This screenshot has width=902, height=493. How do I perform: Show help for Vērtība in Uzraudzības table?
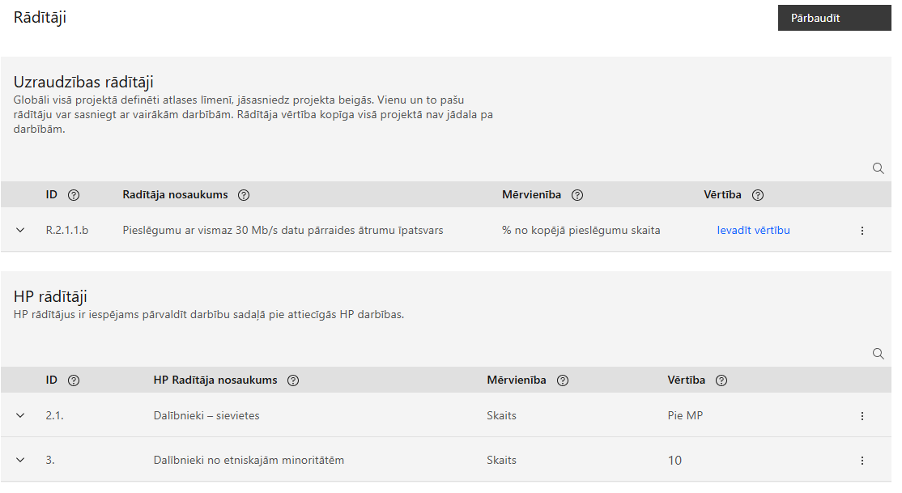click(x=758, y=195)
